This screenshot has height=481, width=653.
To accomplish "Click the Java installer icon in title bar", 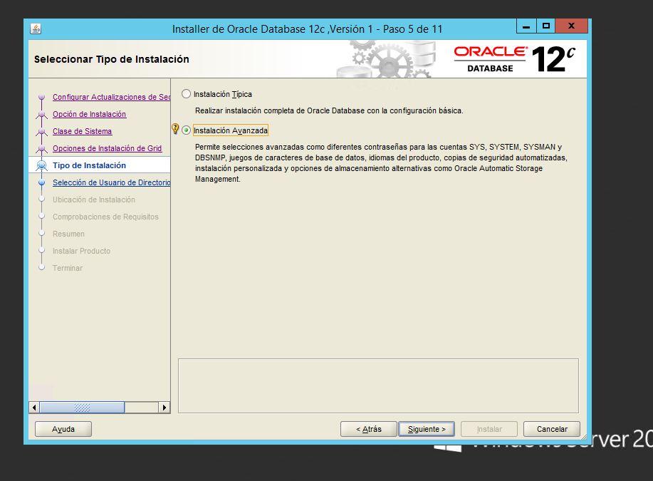I will click(36, 29).
